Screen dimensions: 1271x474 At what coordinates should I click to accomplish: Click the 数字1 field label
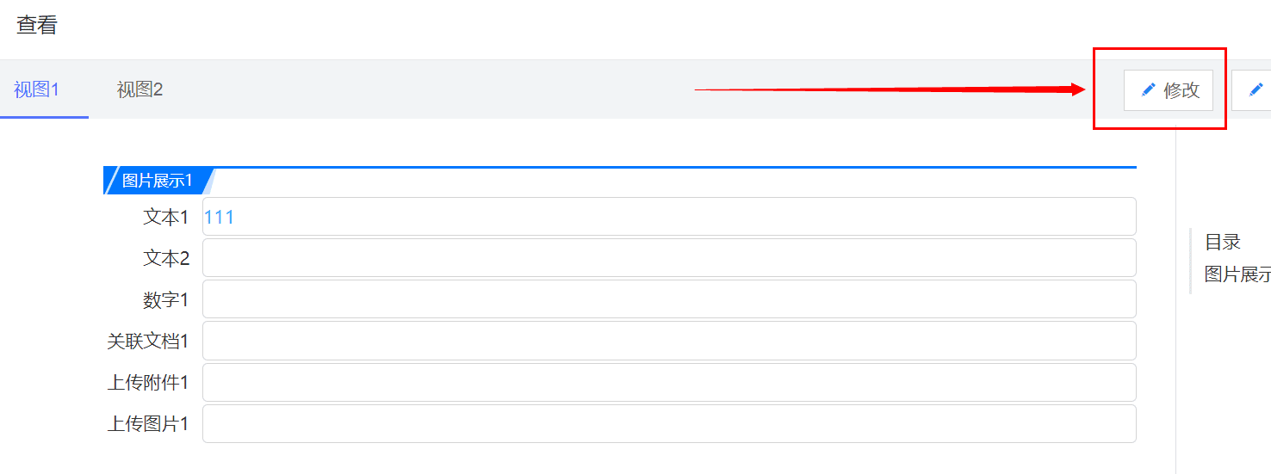(x=166, y=299)
